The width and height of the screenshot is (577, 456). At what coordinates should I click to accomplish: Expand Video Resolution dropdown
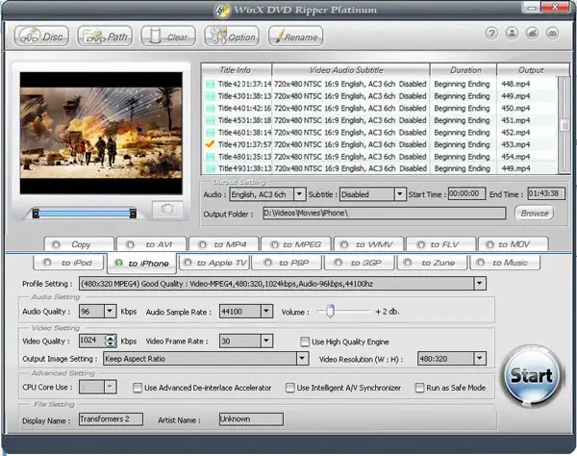(478, 359)
